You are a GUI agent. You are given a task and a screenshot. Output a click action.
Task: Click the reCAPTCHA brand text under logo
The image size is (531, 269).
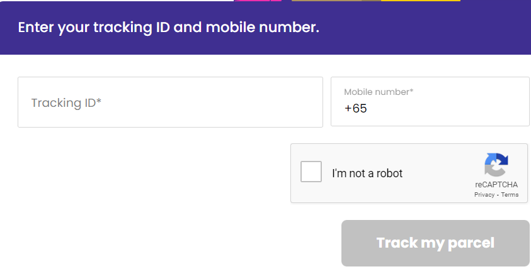click(x=496, y=185)
